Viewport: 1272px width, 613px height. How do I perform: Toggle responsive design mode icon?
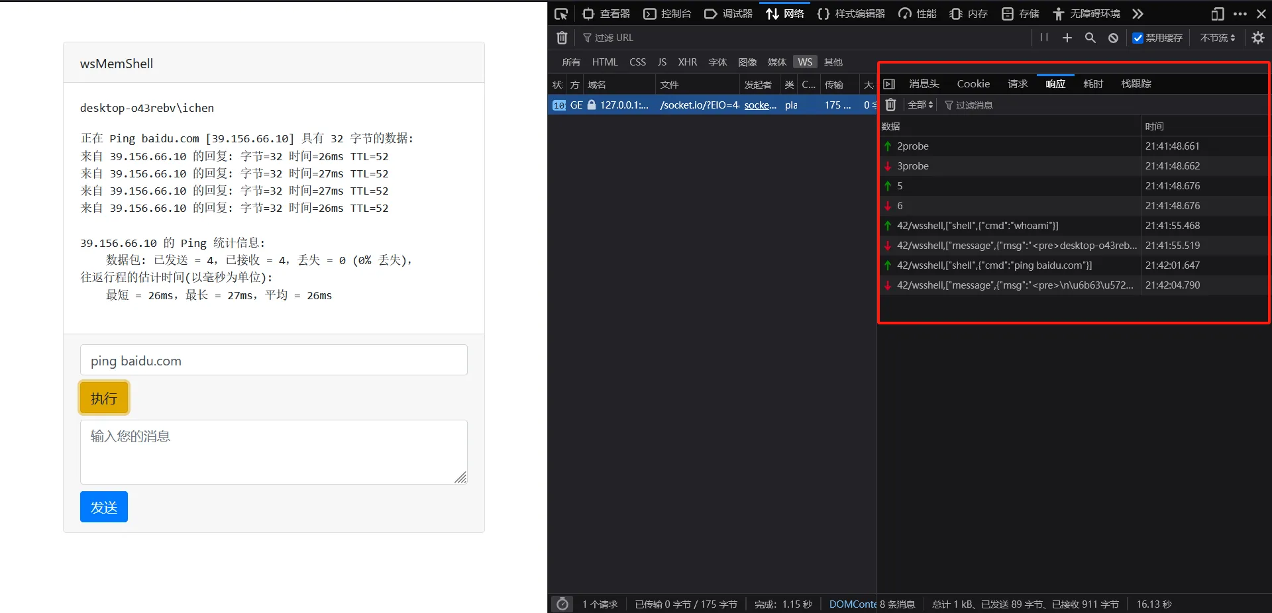(x=1217, y=14)
